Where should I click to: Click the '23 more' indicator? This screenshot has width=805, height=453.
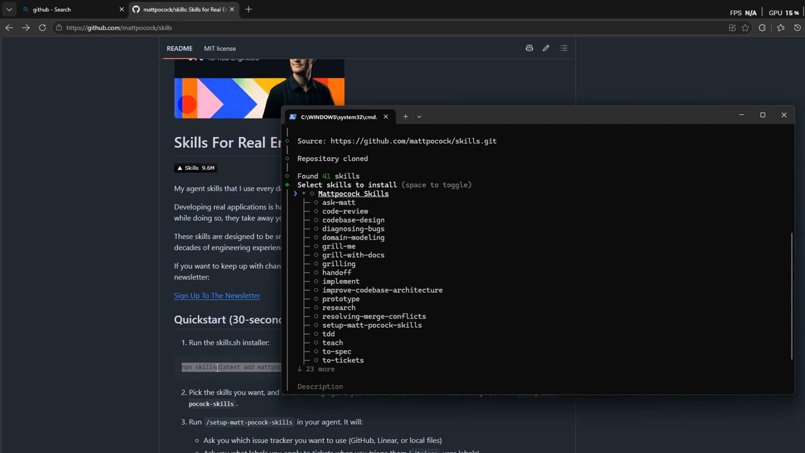tap(316, 369)
